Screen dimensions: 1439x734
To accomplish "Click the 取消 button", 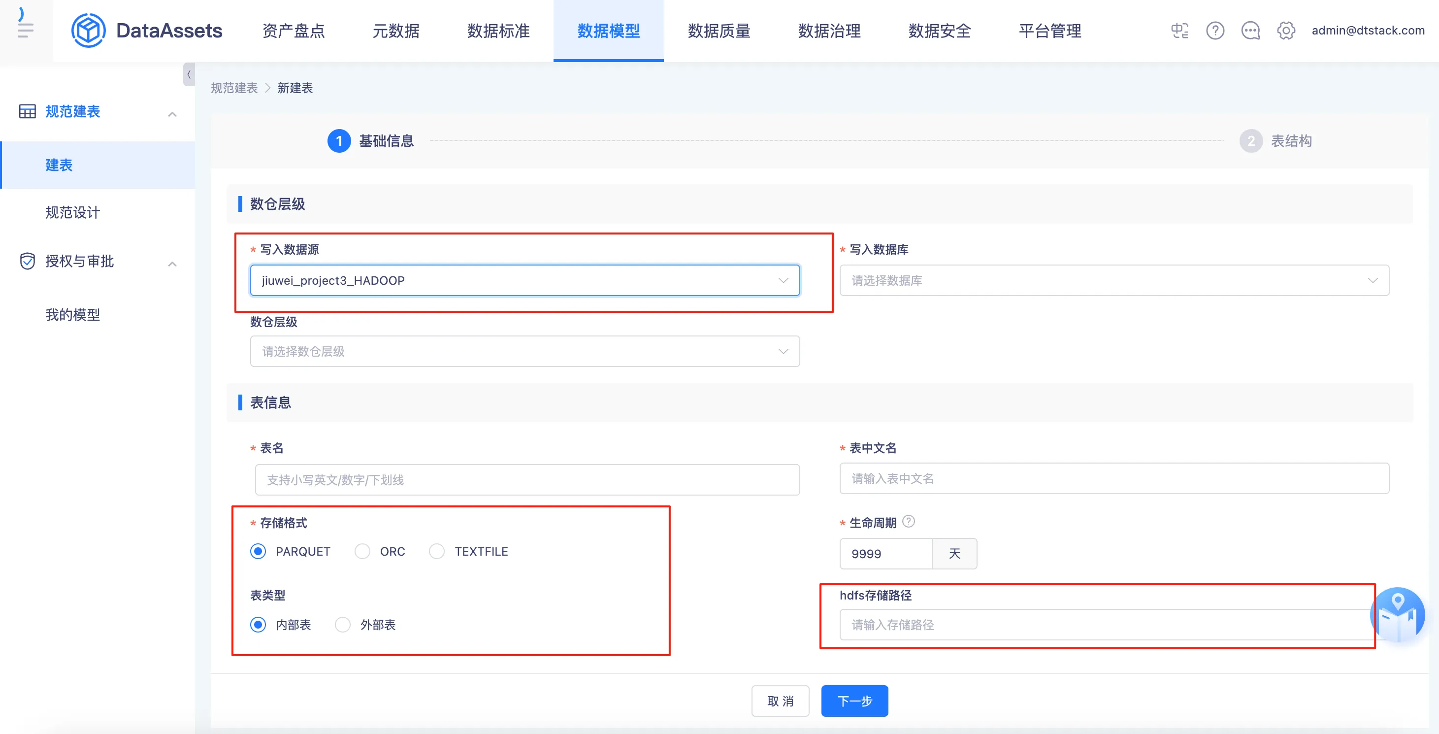I will click(780, 701).
